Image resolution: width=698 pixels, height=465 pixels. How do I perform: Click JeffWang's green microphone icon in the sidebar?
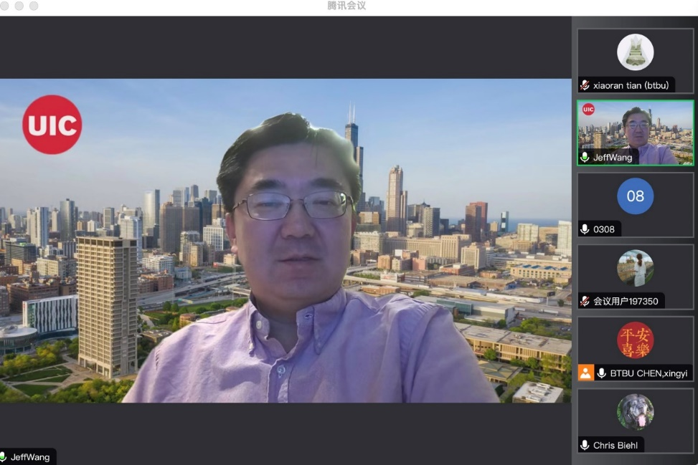click(x=585, y=158)
